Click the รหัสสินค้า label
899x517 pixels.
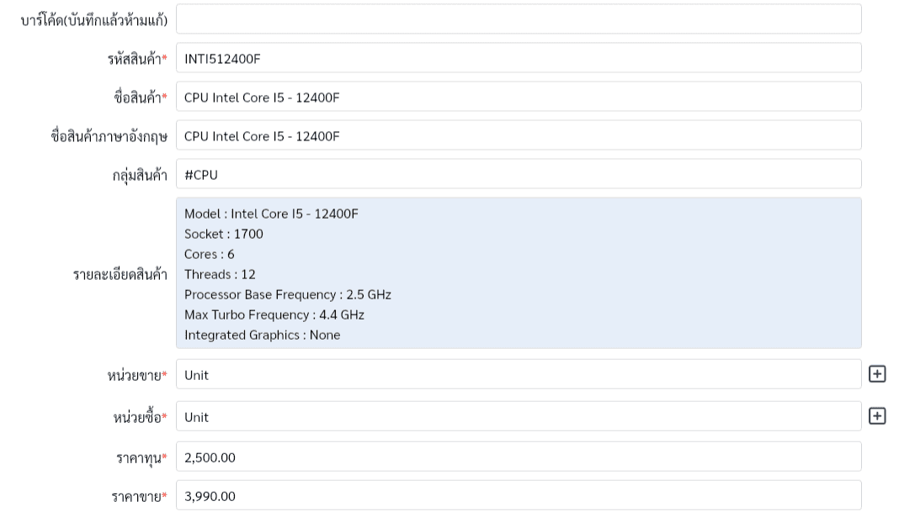(x=137, y=58)
